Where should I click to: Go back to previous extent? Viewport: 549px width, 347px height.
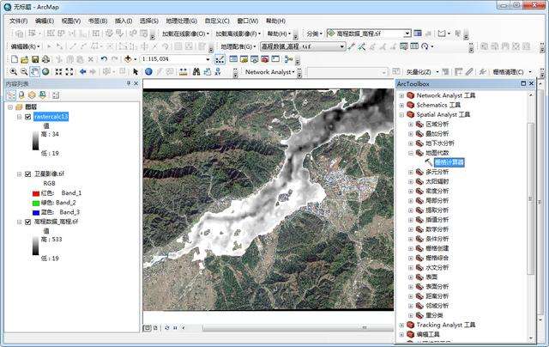click(x=82, y=72)
